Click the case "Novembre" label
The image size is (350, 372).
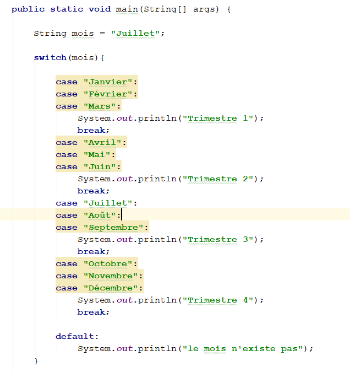[x=100, y=276]
